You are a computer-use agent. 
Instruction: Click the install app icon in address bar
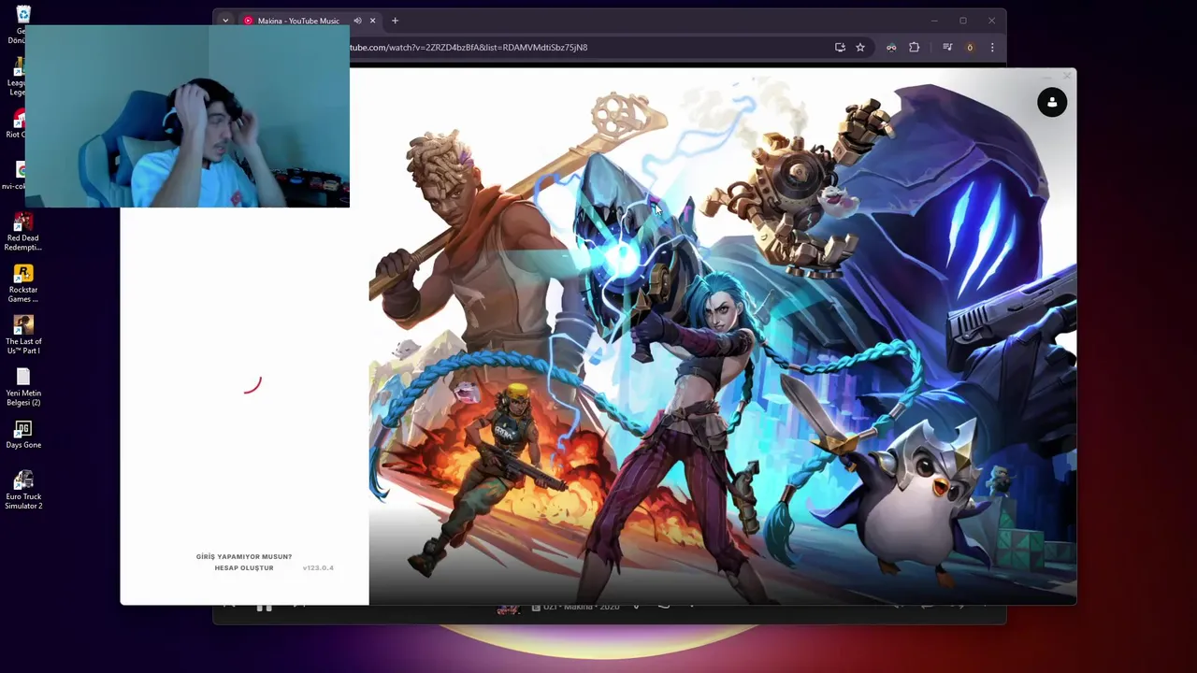point(840,48)
